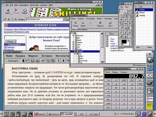Screen dimensions: 156x117
Task: Click the Reload icon in file manager toolbar
Action: 100,24
